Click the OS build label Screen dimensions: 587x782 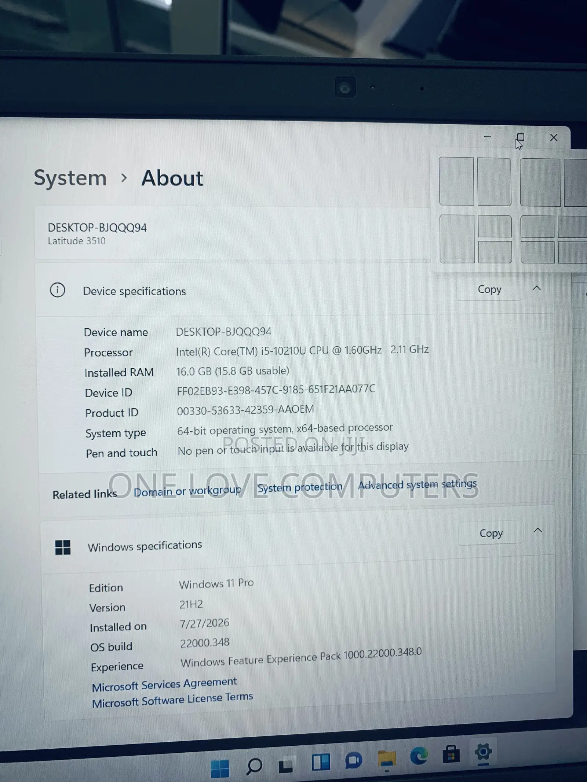112,647
